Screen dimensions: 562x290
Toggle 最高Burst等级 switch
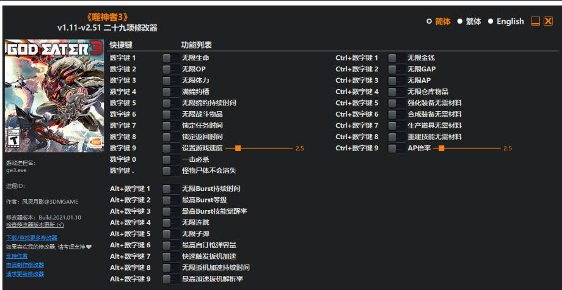click(x=170, y=200)
